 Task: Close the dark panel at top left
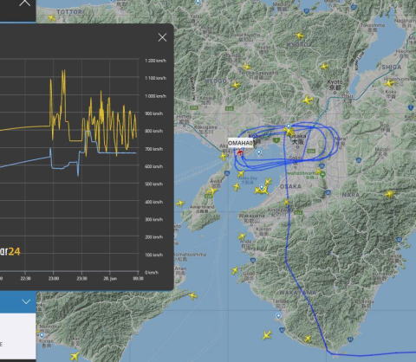click(25, 3)
